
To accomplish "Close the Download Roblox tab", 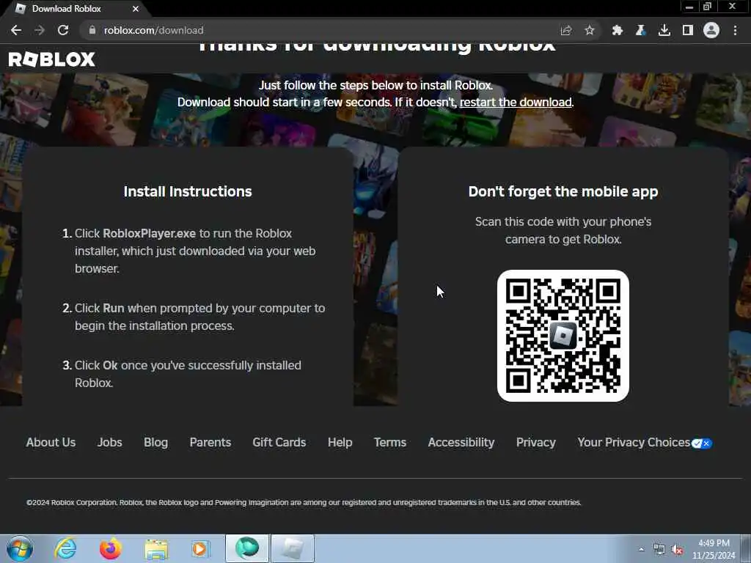I will click(x=136, y=9).
